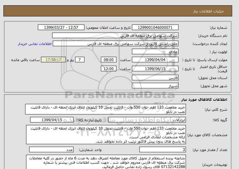Screen dimensions: 239x169
Task: Open the اطلاعات تماس خریدار link
Action: tap(34, 44)
